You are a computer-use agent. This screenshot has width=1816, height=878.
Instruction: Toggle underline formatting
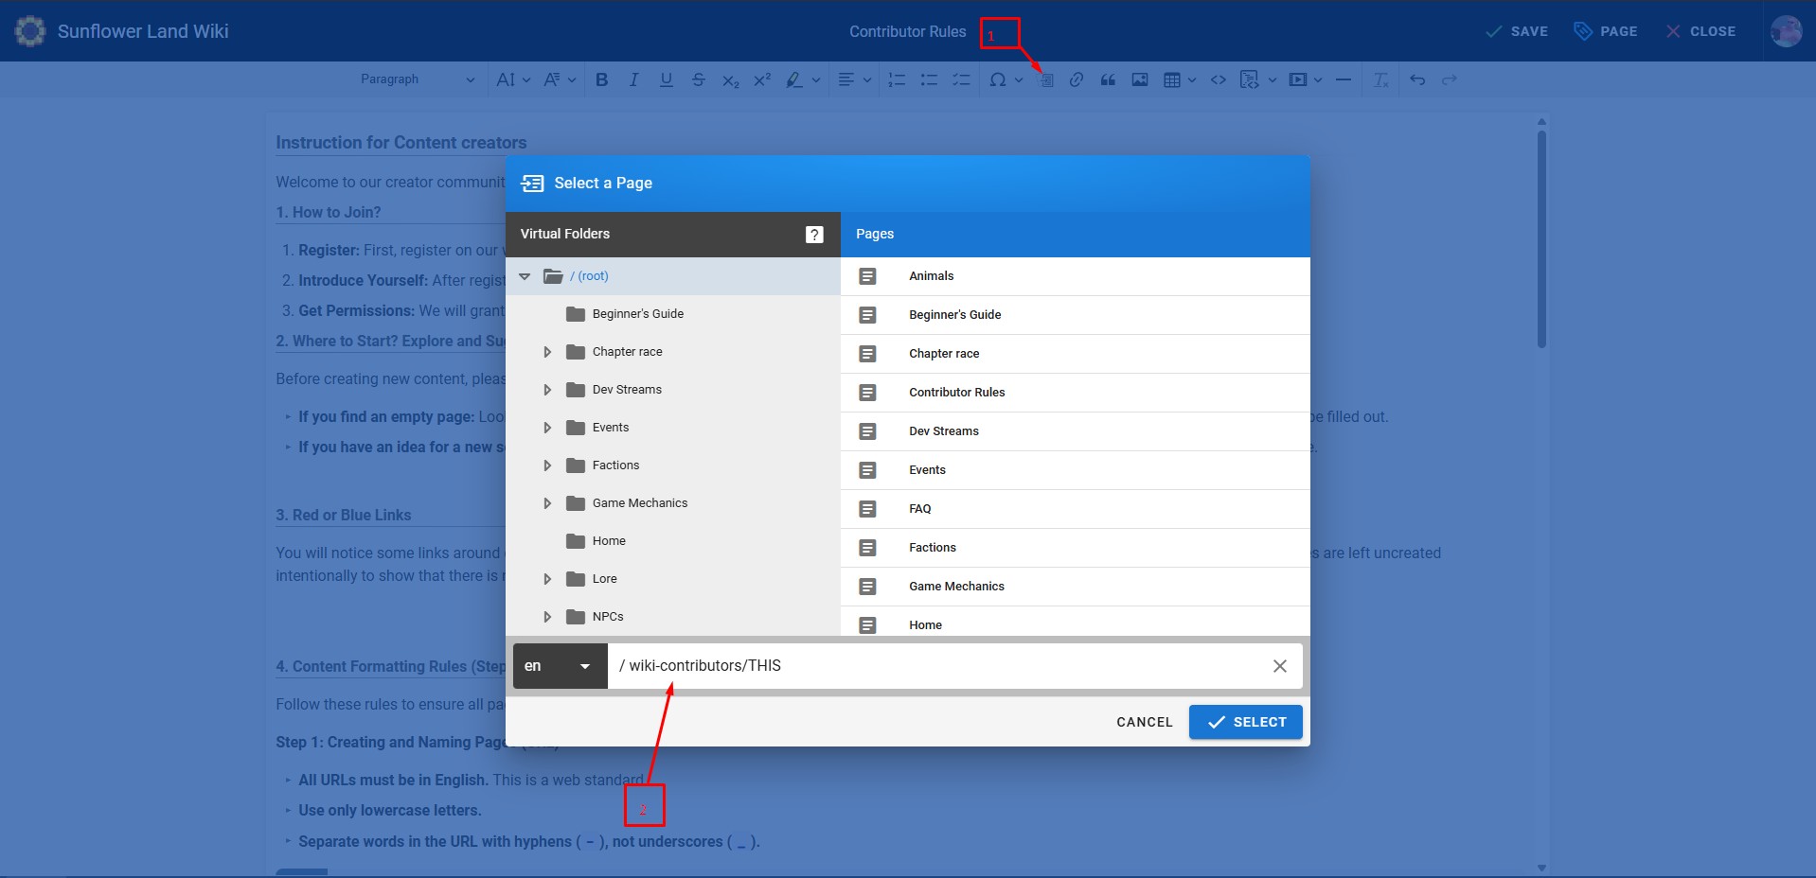coord(667,80)
